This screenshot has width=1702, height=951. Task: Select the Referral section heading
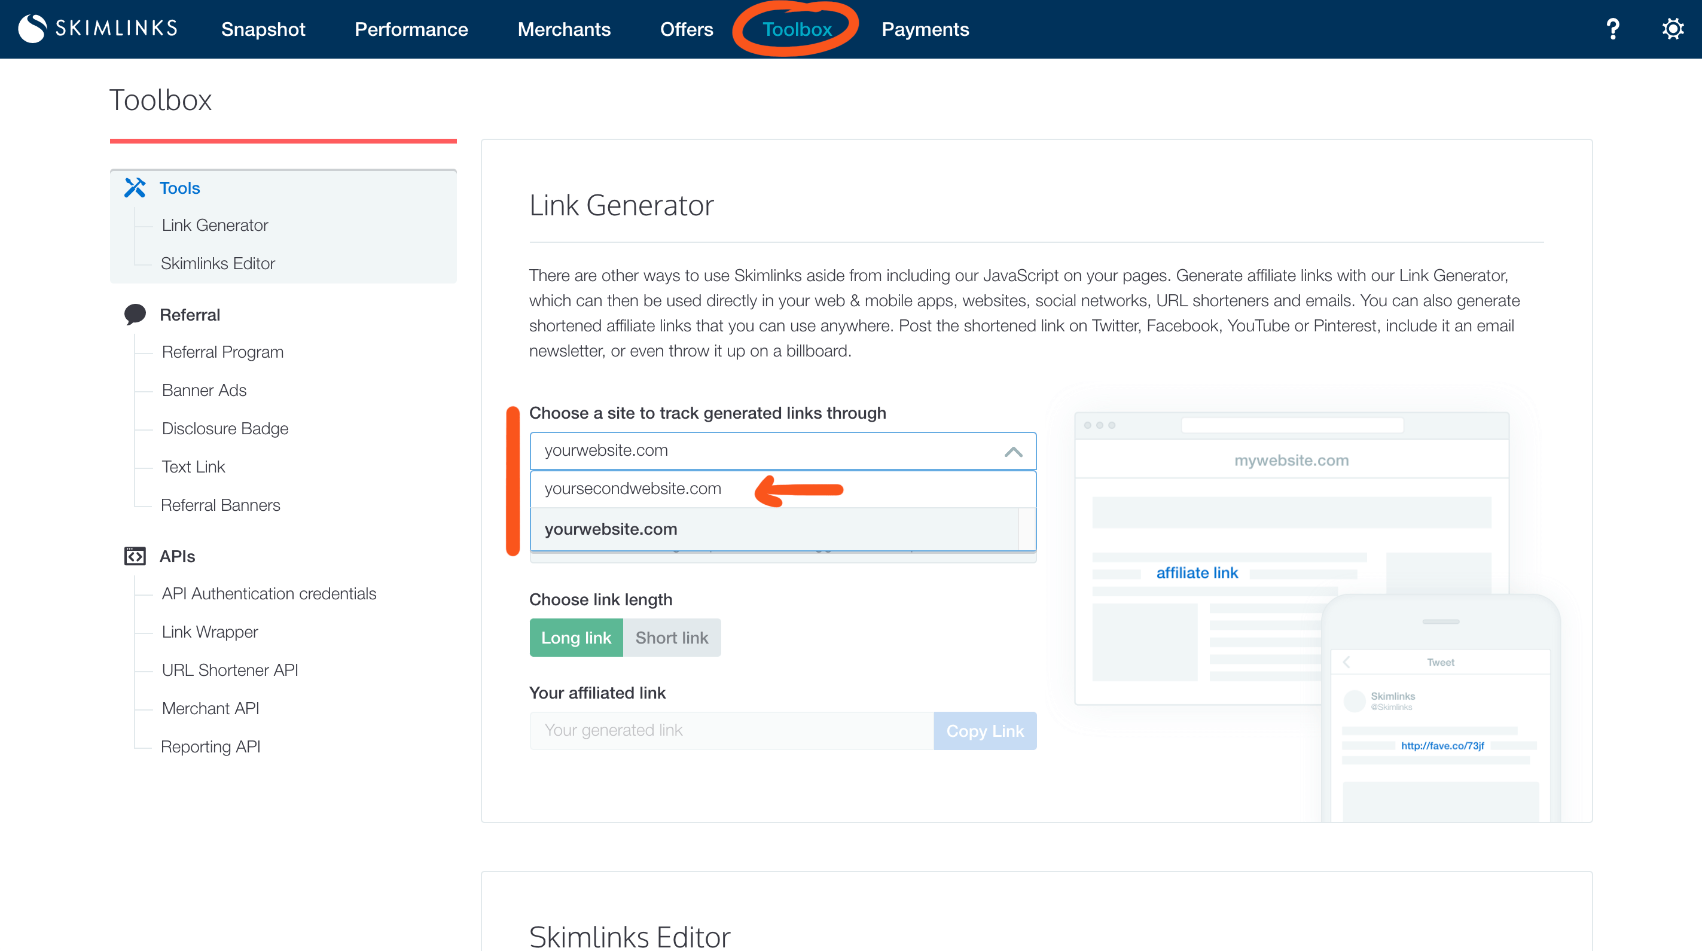click(x=190, y=315)
